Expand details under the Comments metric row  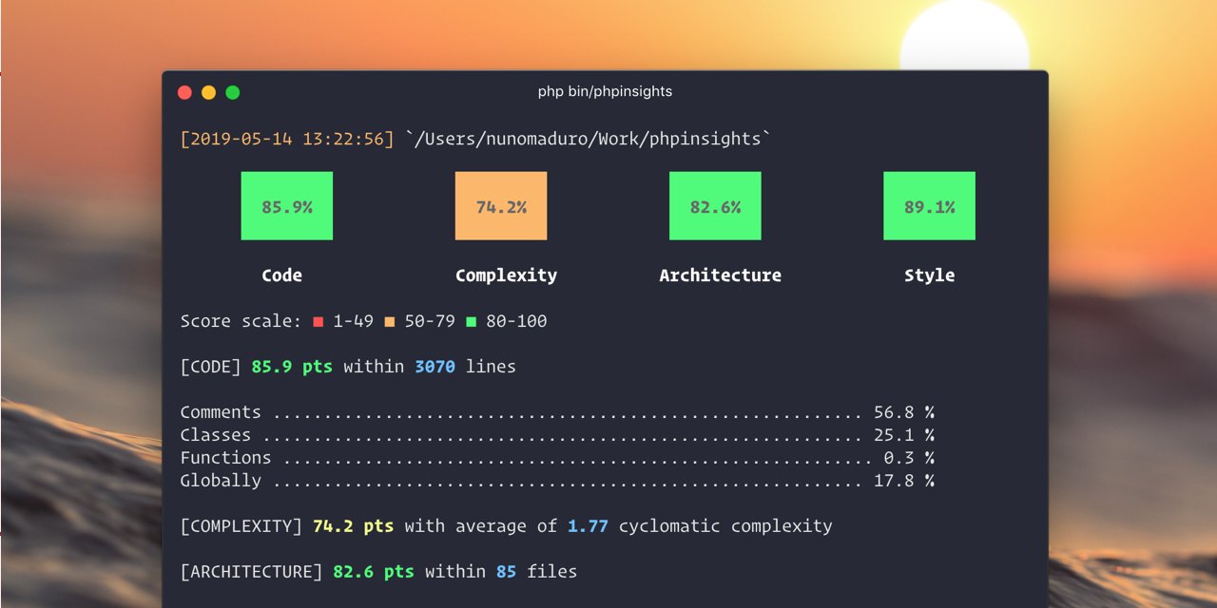(x=221, y=411)
